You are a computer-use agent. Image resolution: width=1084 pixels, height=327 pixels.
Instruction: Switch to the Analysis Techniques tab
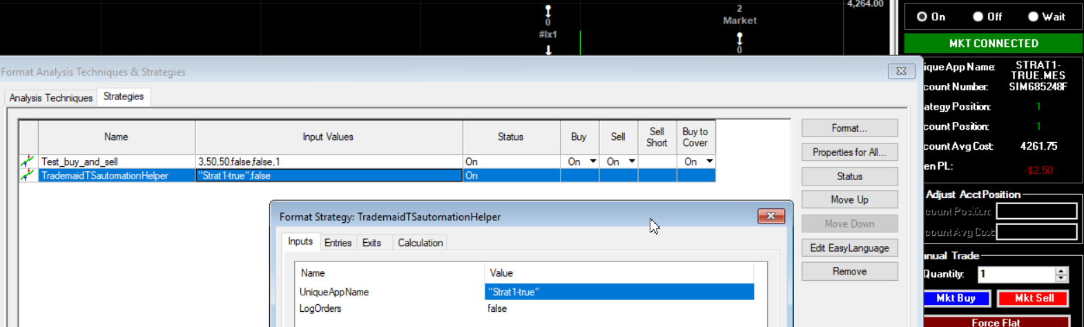point(50,98)
